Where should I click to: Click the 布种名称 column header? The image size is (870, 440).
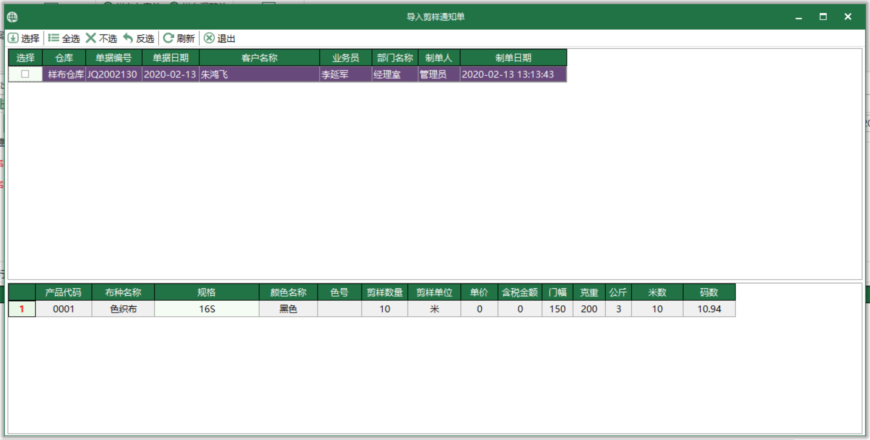123,292
